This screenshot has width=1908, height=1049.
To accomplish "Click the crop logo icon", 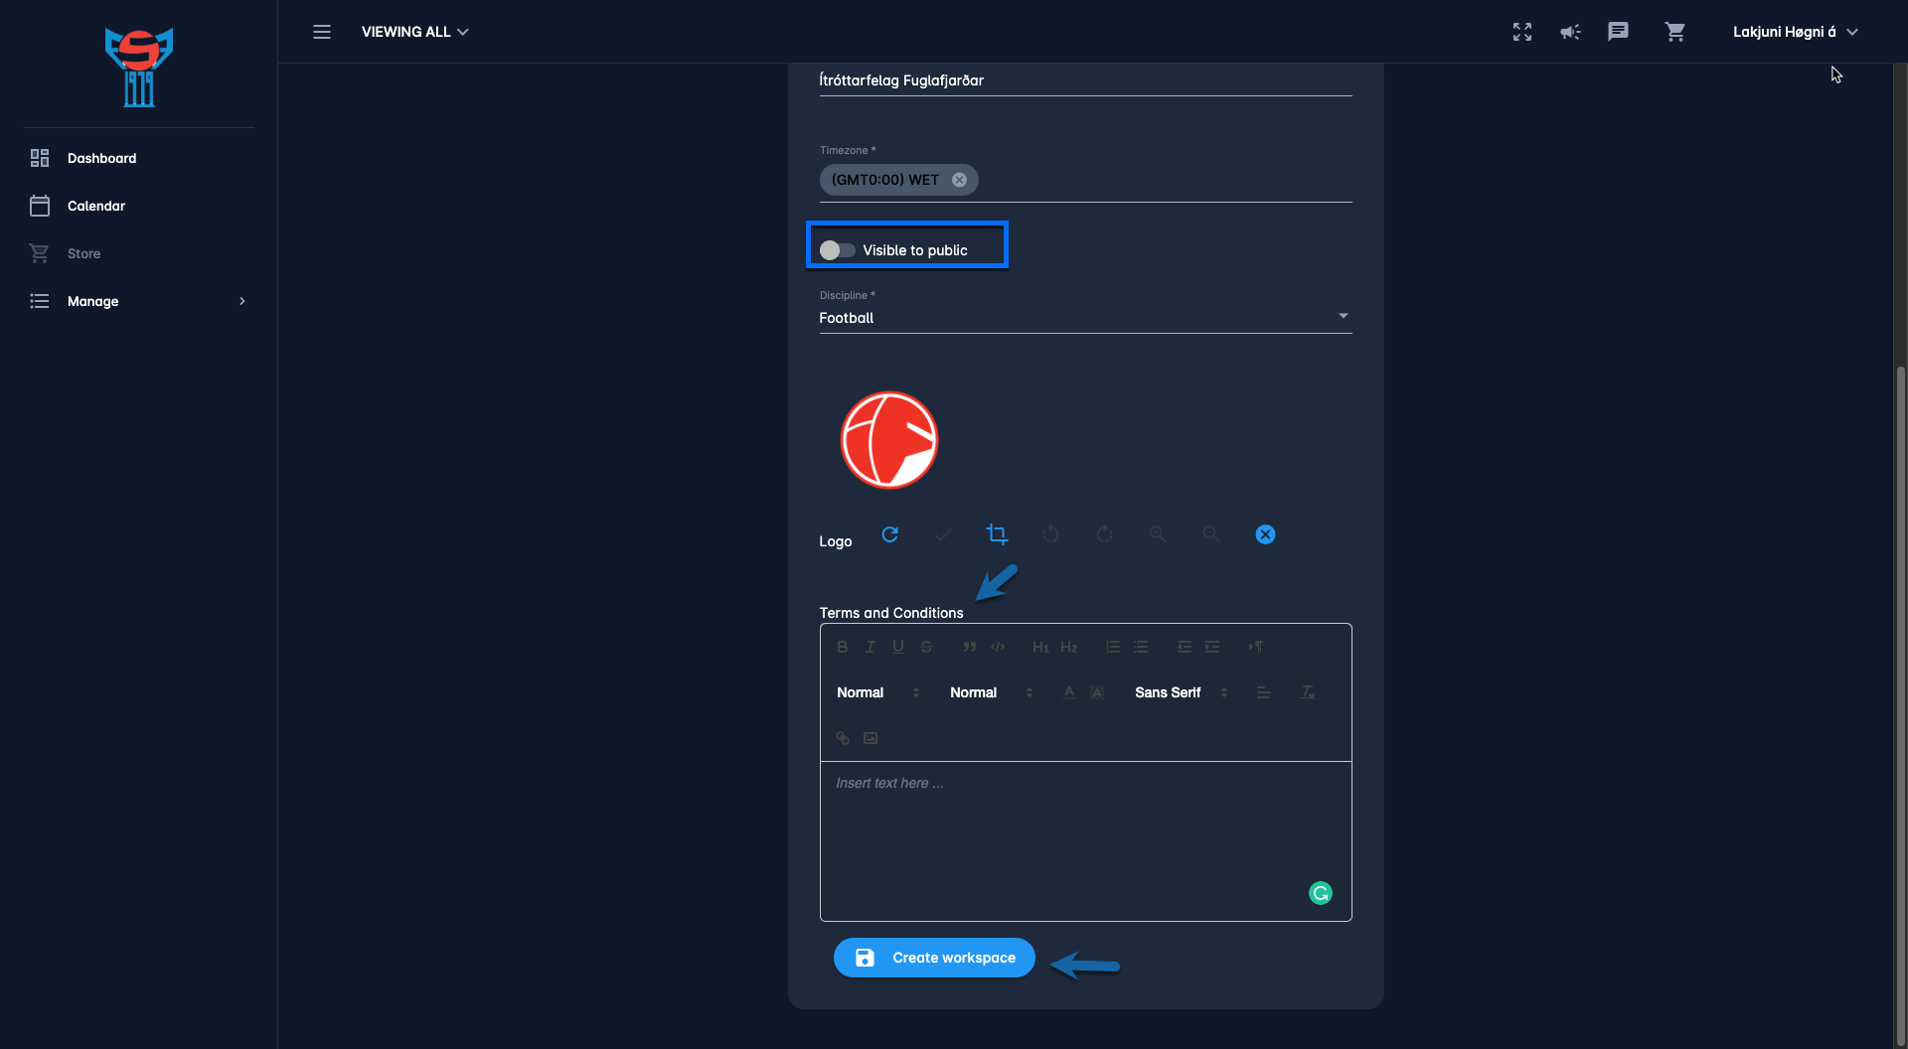I will 997,534.
